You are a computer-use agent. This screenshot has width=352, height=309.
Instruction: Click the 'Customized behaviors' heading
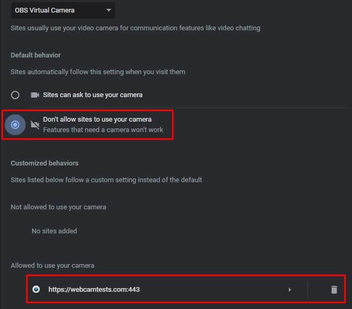click(x=44, y=163)
